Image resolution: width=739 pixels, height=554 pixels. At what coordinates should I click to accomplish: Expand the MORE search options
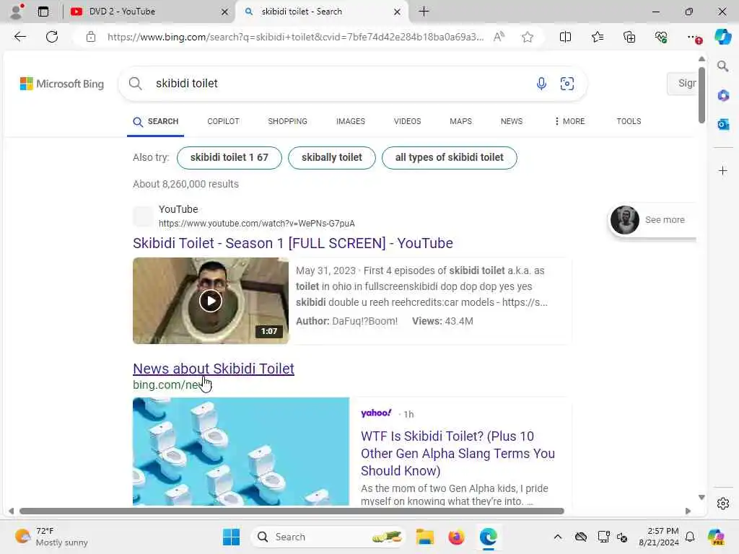coord(569,121)
